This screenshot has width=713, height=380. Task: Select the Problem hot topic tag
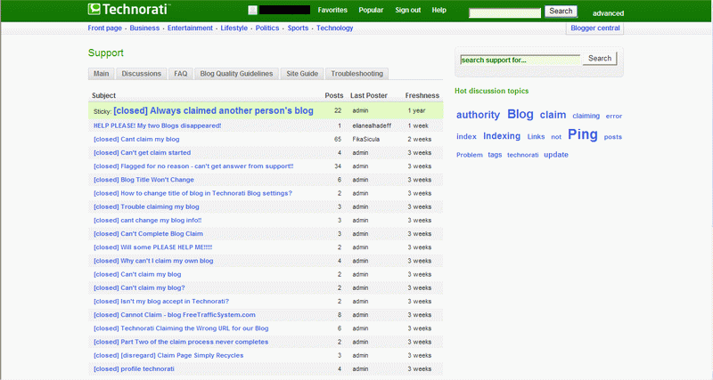coord(470,155)
